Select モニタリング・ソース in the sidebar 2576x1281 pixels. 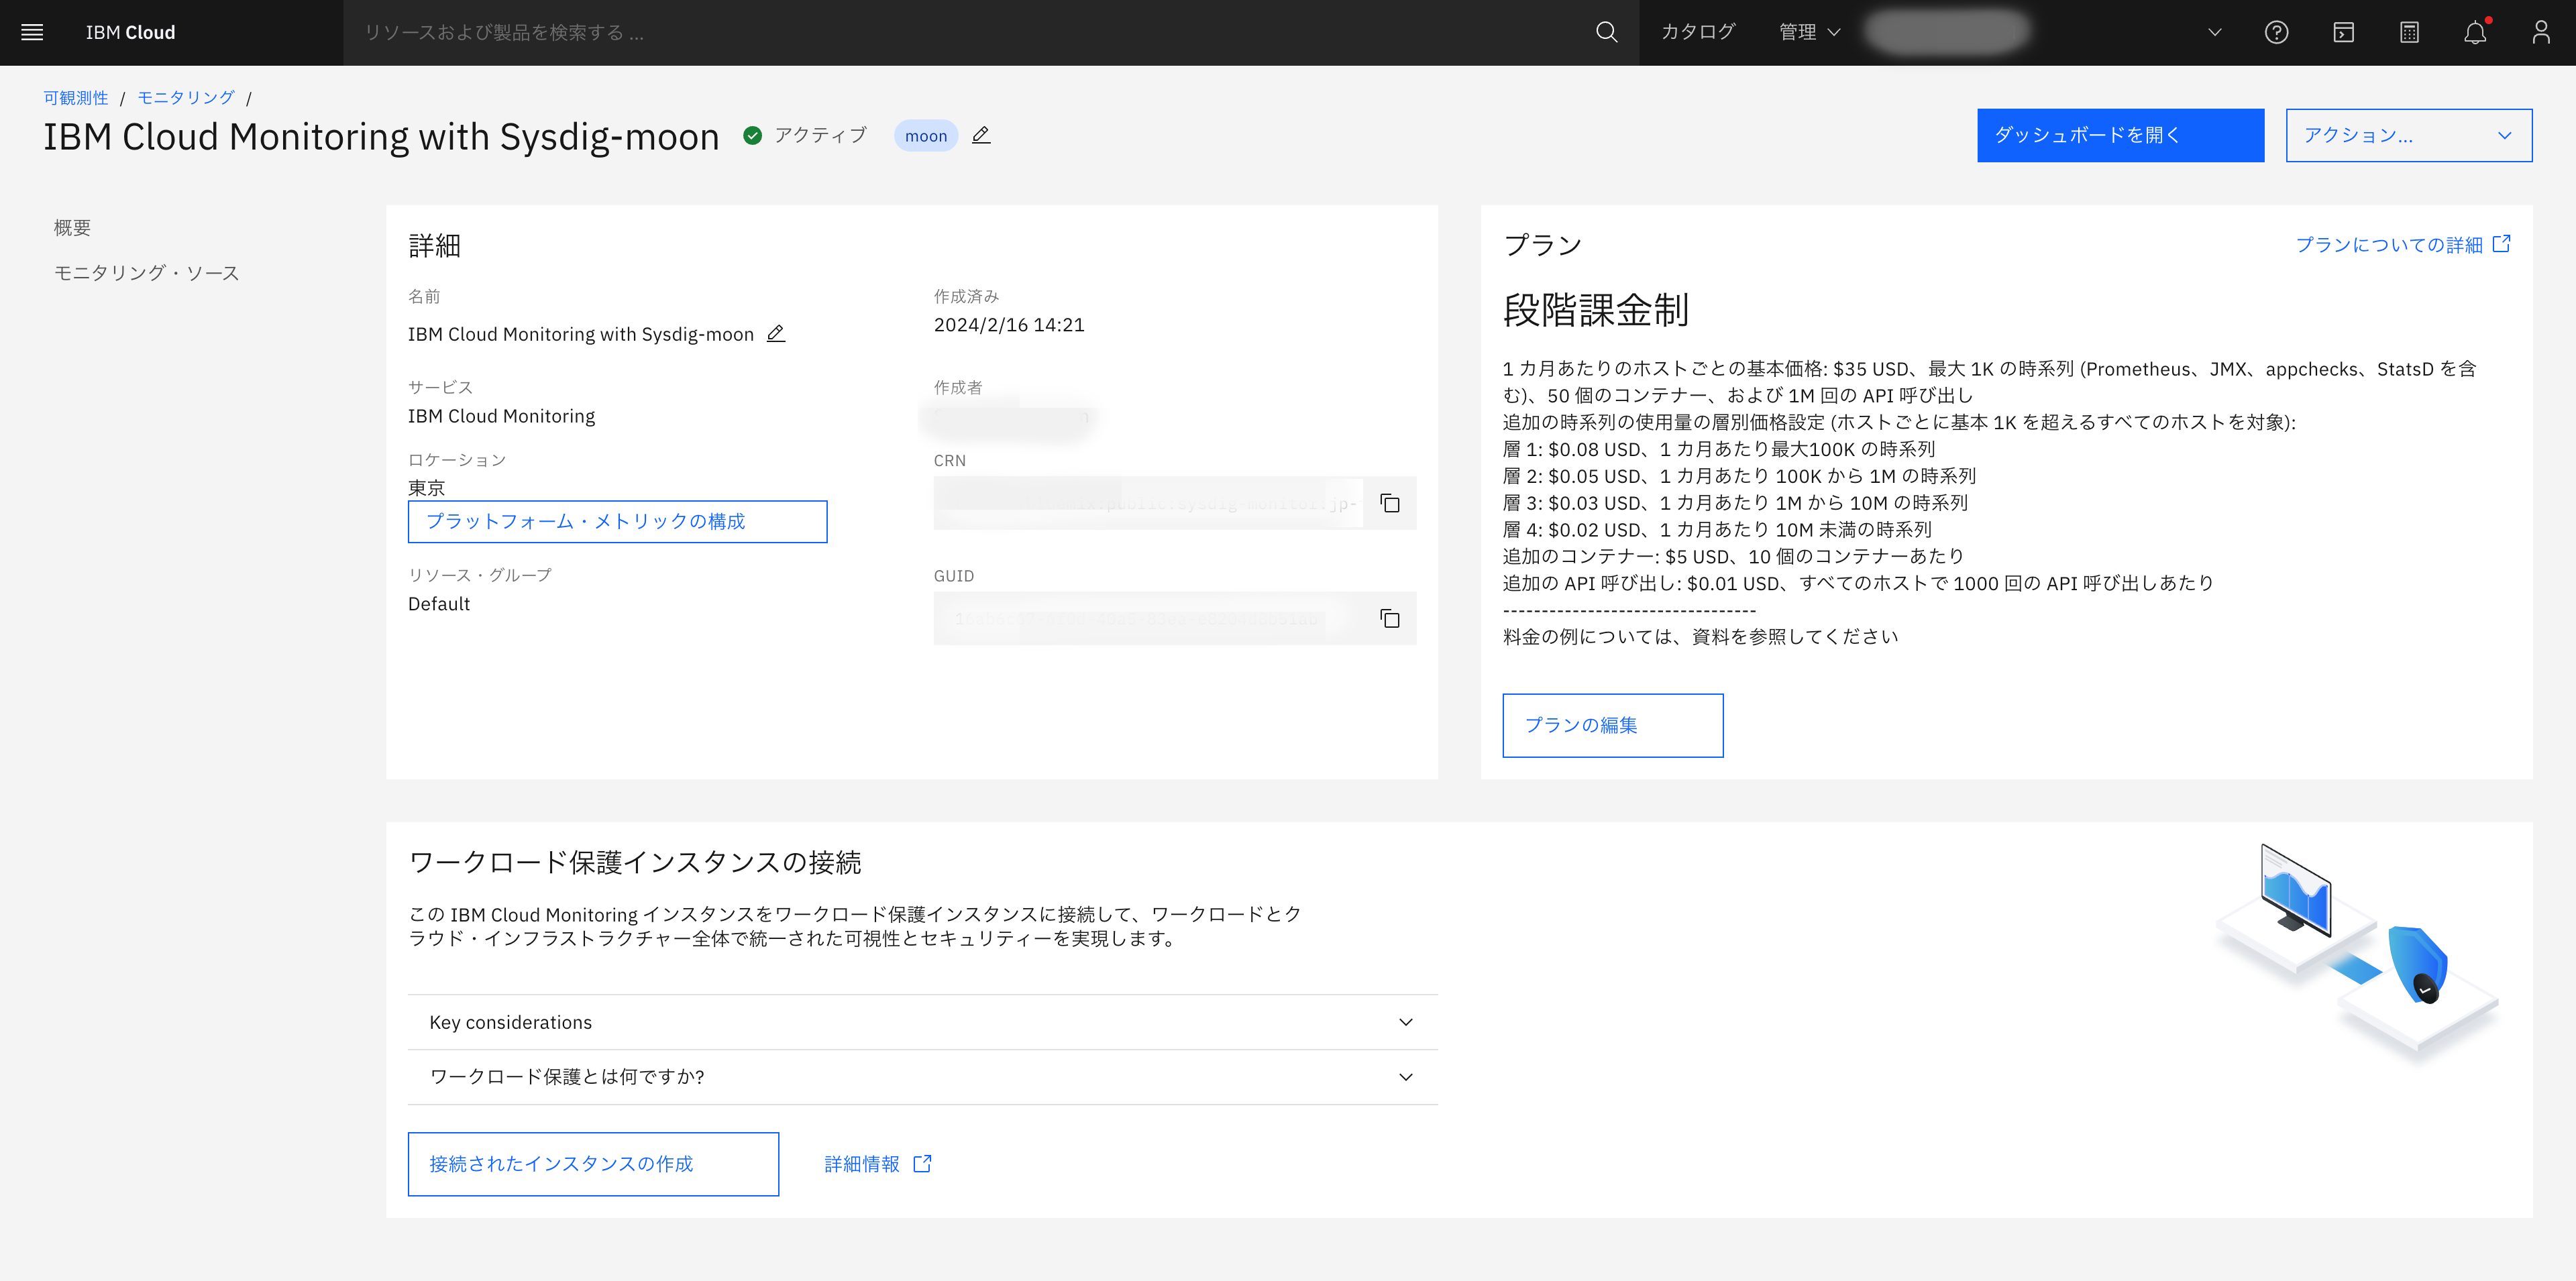[x=145, y=272]
